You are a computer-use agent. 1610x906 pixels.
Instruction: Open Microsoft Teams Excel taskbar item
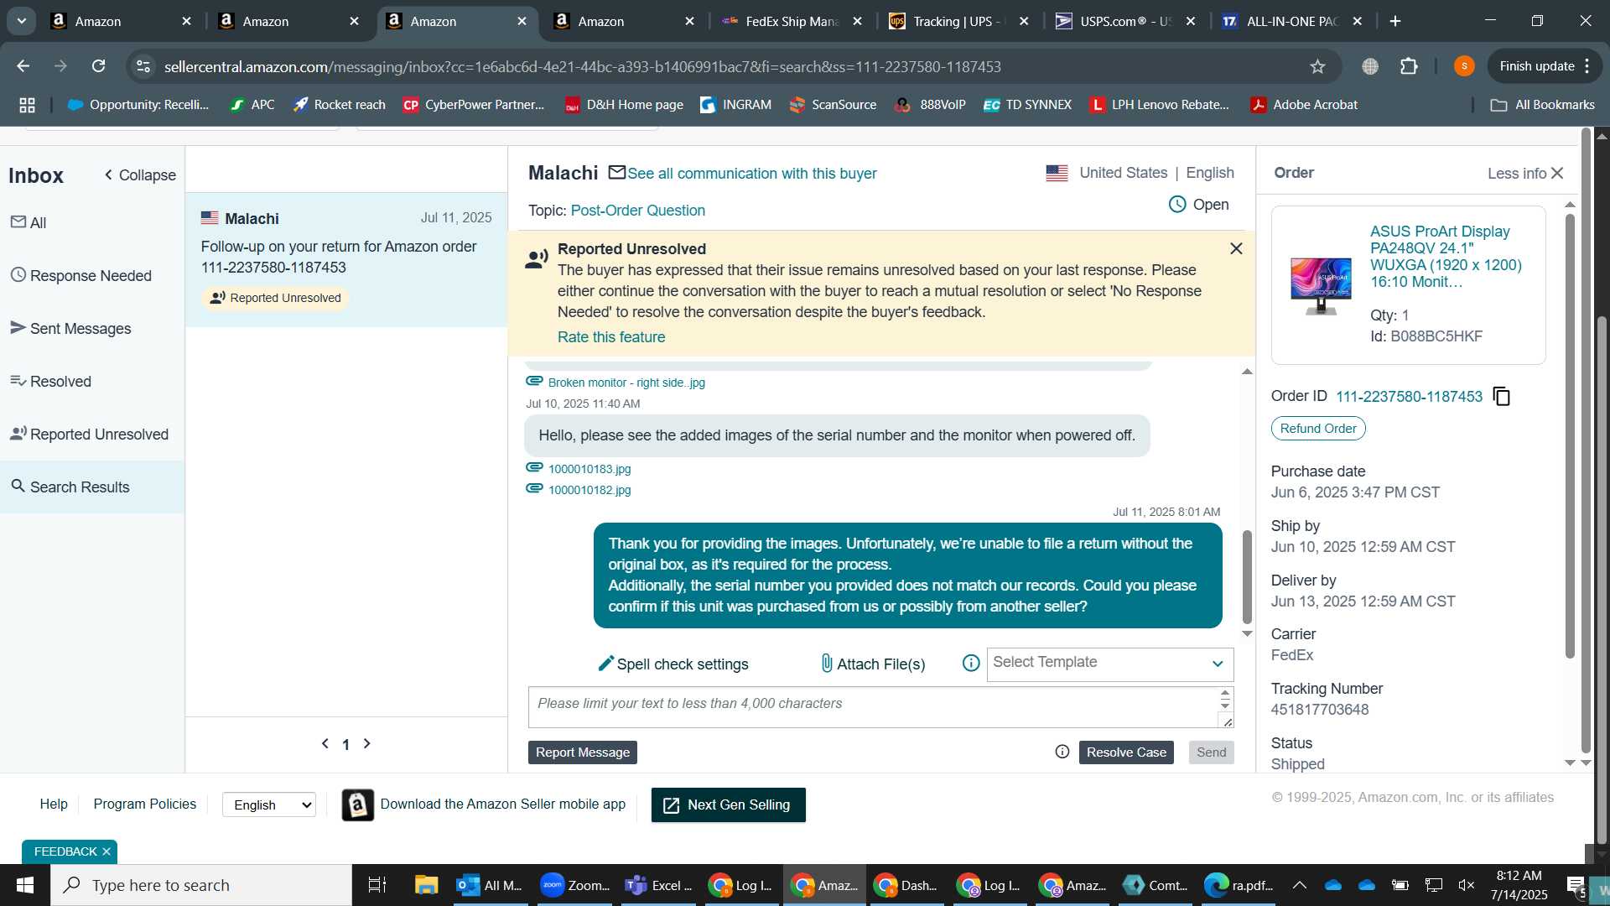point(659,885)
